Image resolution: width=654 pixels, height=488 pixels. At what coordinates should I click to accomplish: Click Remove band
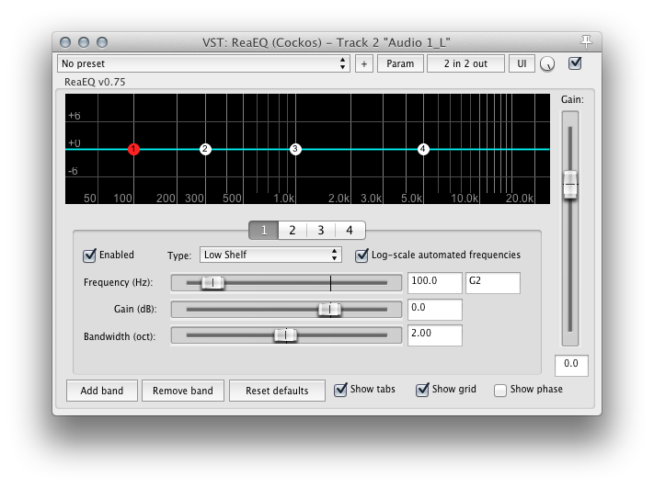[x=183, y=391]
